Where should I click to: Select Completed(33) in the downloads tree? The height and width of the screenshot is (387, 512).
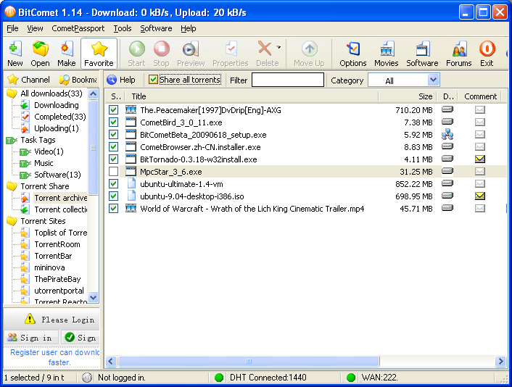click(59, 117)
